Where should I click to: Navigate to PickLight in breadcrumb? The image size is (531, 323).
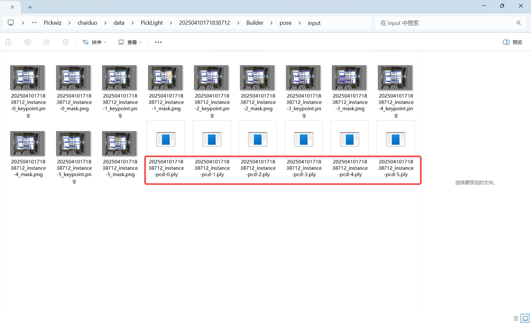click(151, 23)
